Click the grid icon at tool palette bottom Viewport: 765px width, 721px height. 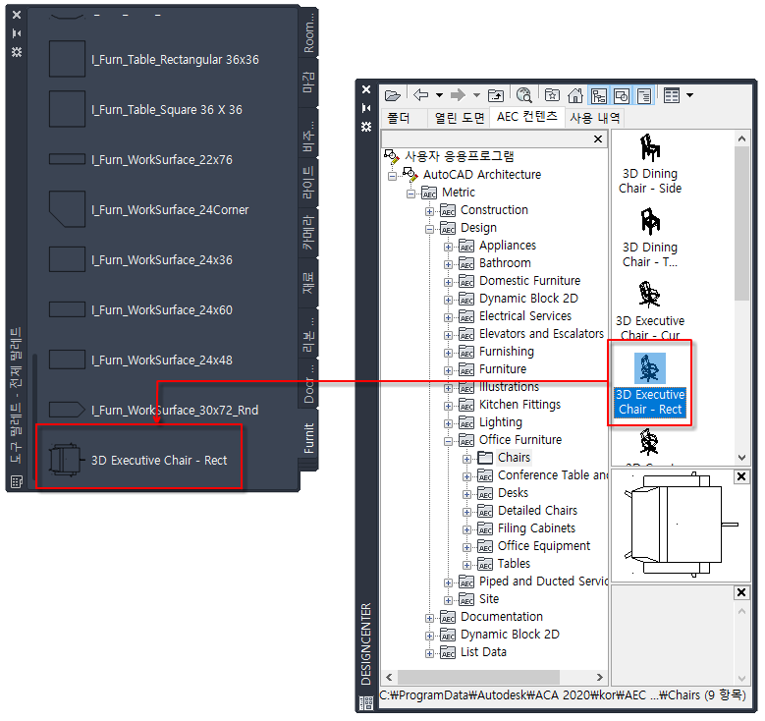17,481
